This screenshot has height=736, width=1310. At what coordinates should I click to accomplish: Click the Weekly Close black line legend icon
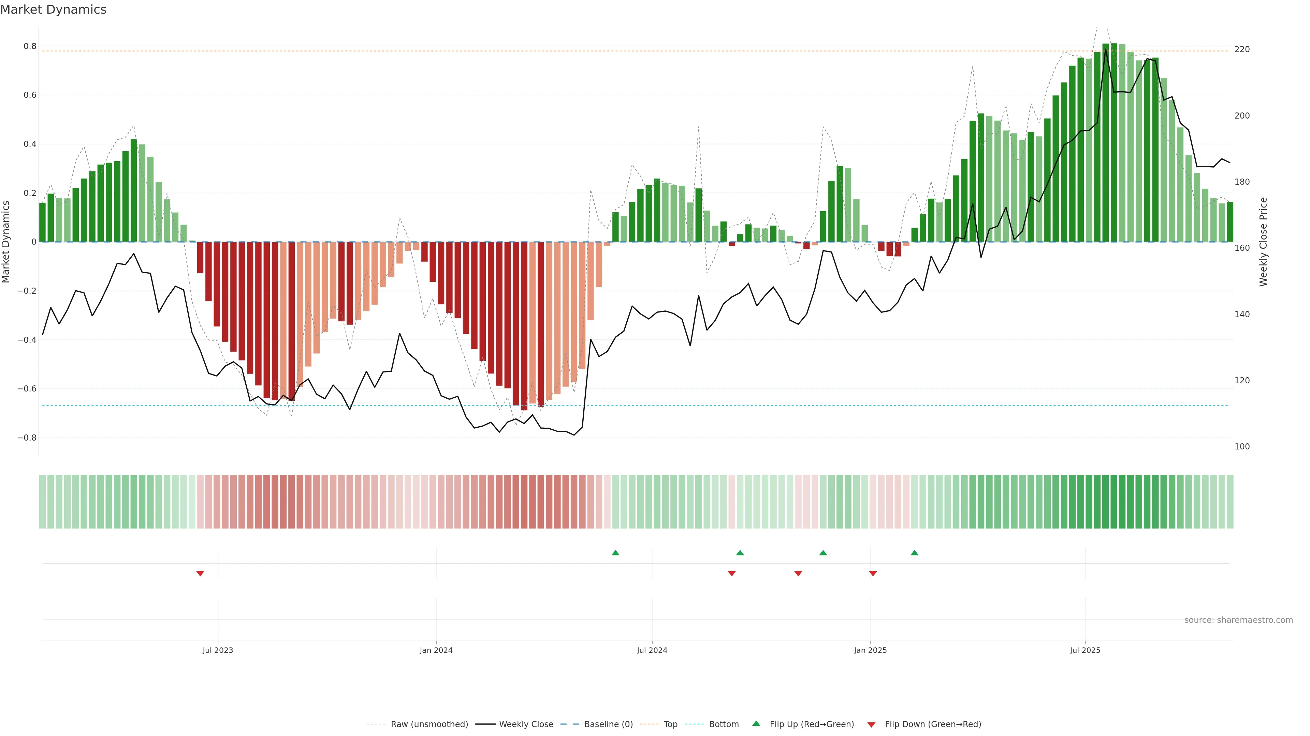[485, 724]
